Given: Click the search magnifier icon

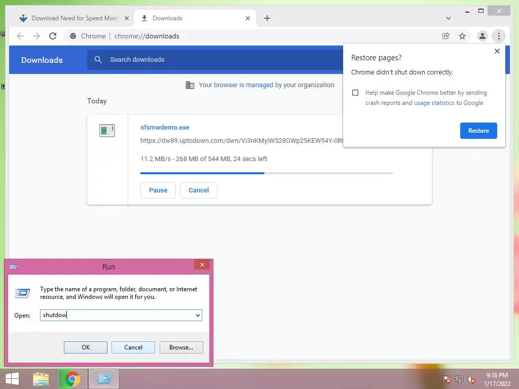Looking at the screenshot, I should 98,60.
